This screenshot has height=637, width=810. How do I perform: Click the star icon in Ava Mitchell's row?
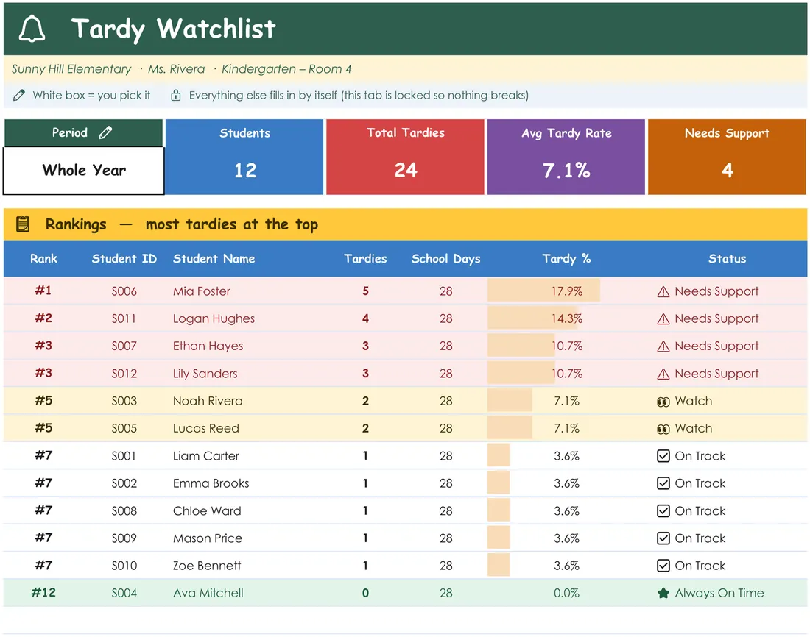click(663, 593)
